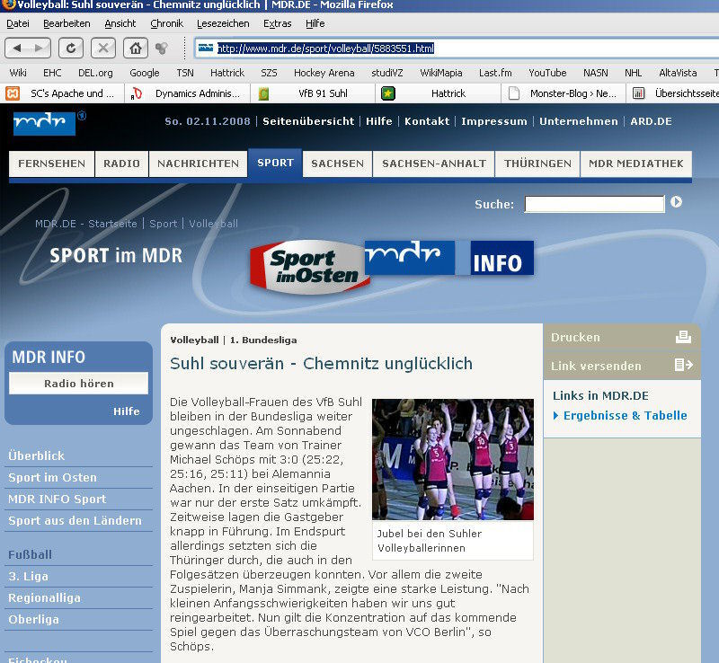Select the SACHSEN-ANHALT navigation tab
The height and width of the screenshot is (663, 719).
click(x=434, y=164)
